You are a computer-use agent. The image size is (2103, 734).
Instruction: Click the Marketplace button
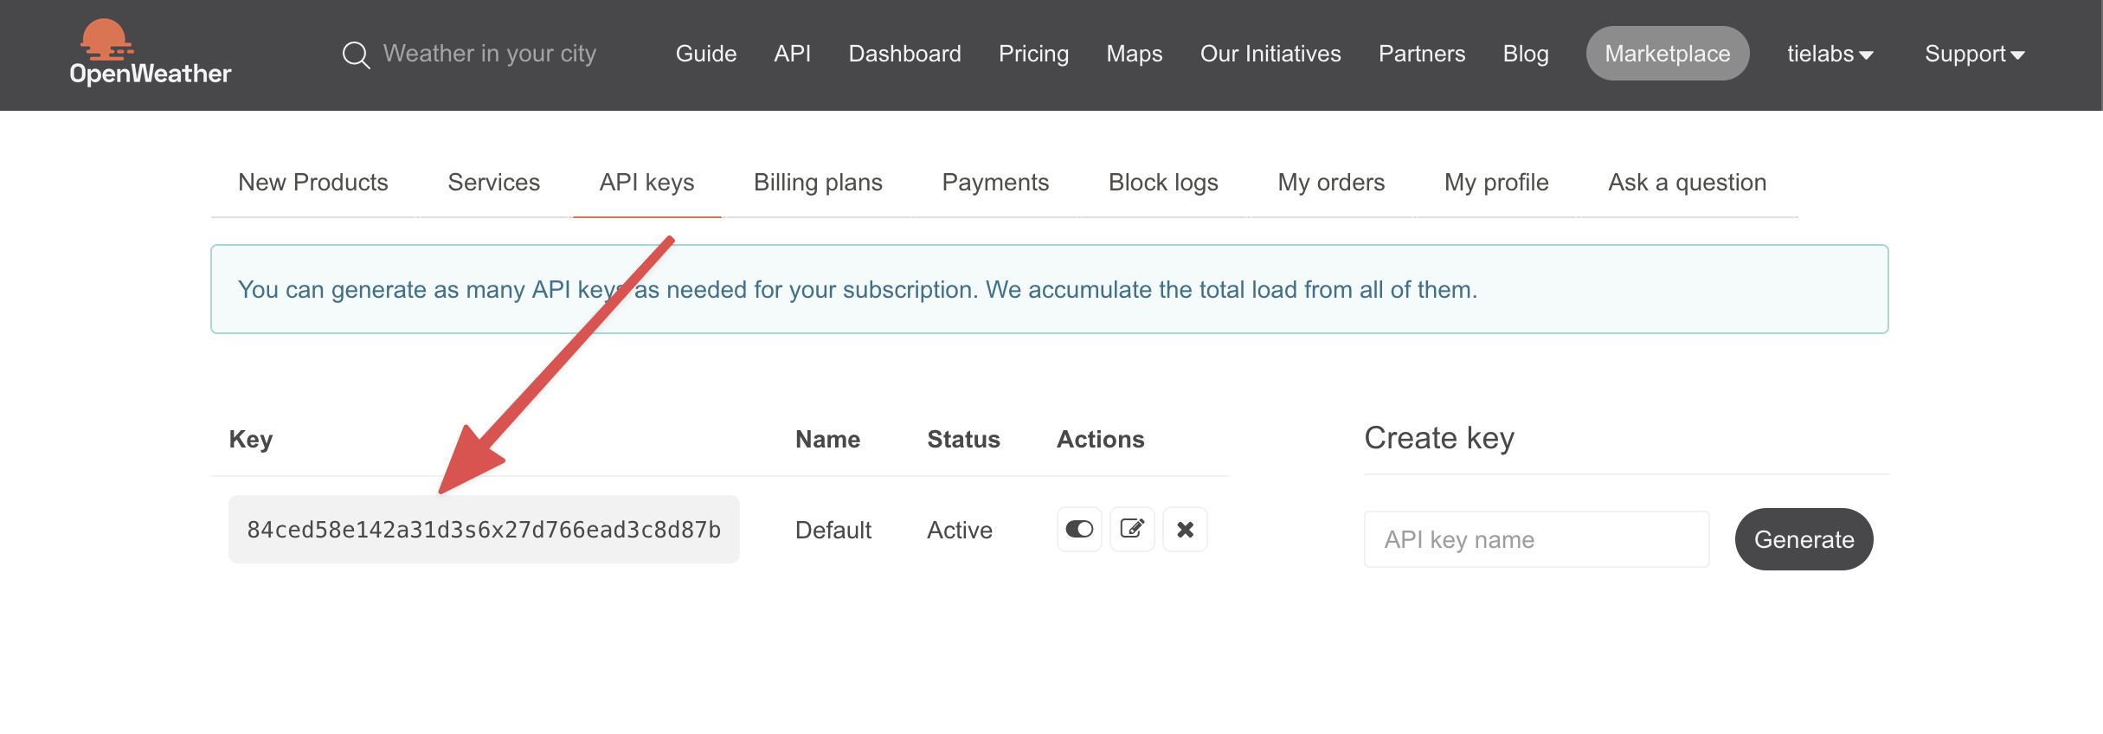(1668, 54)
